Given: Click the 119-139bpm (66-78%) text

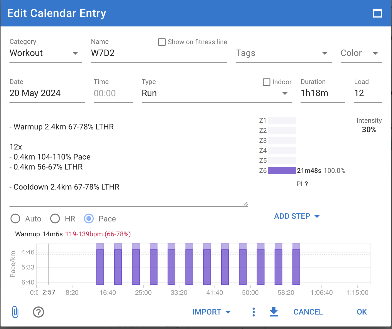Looking at the screenshot, I should coord(98,234).
